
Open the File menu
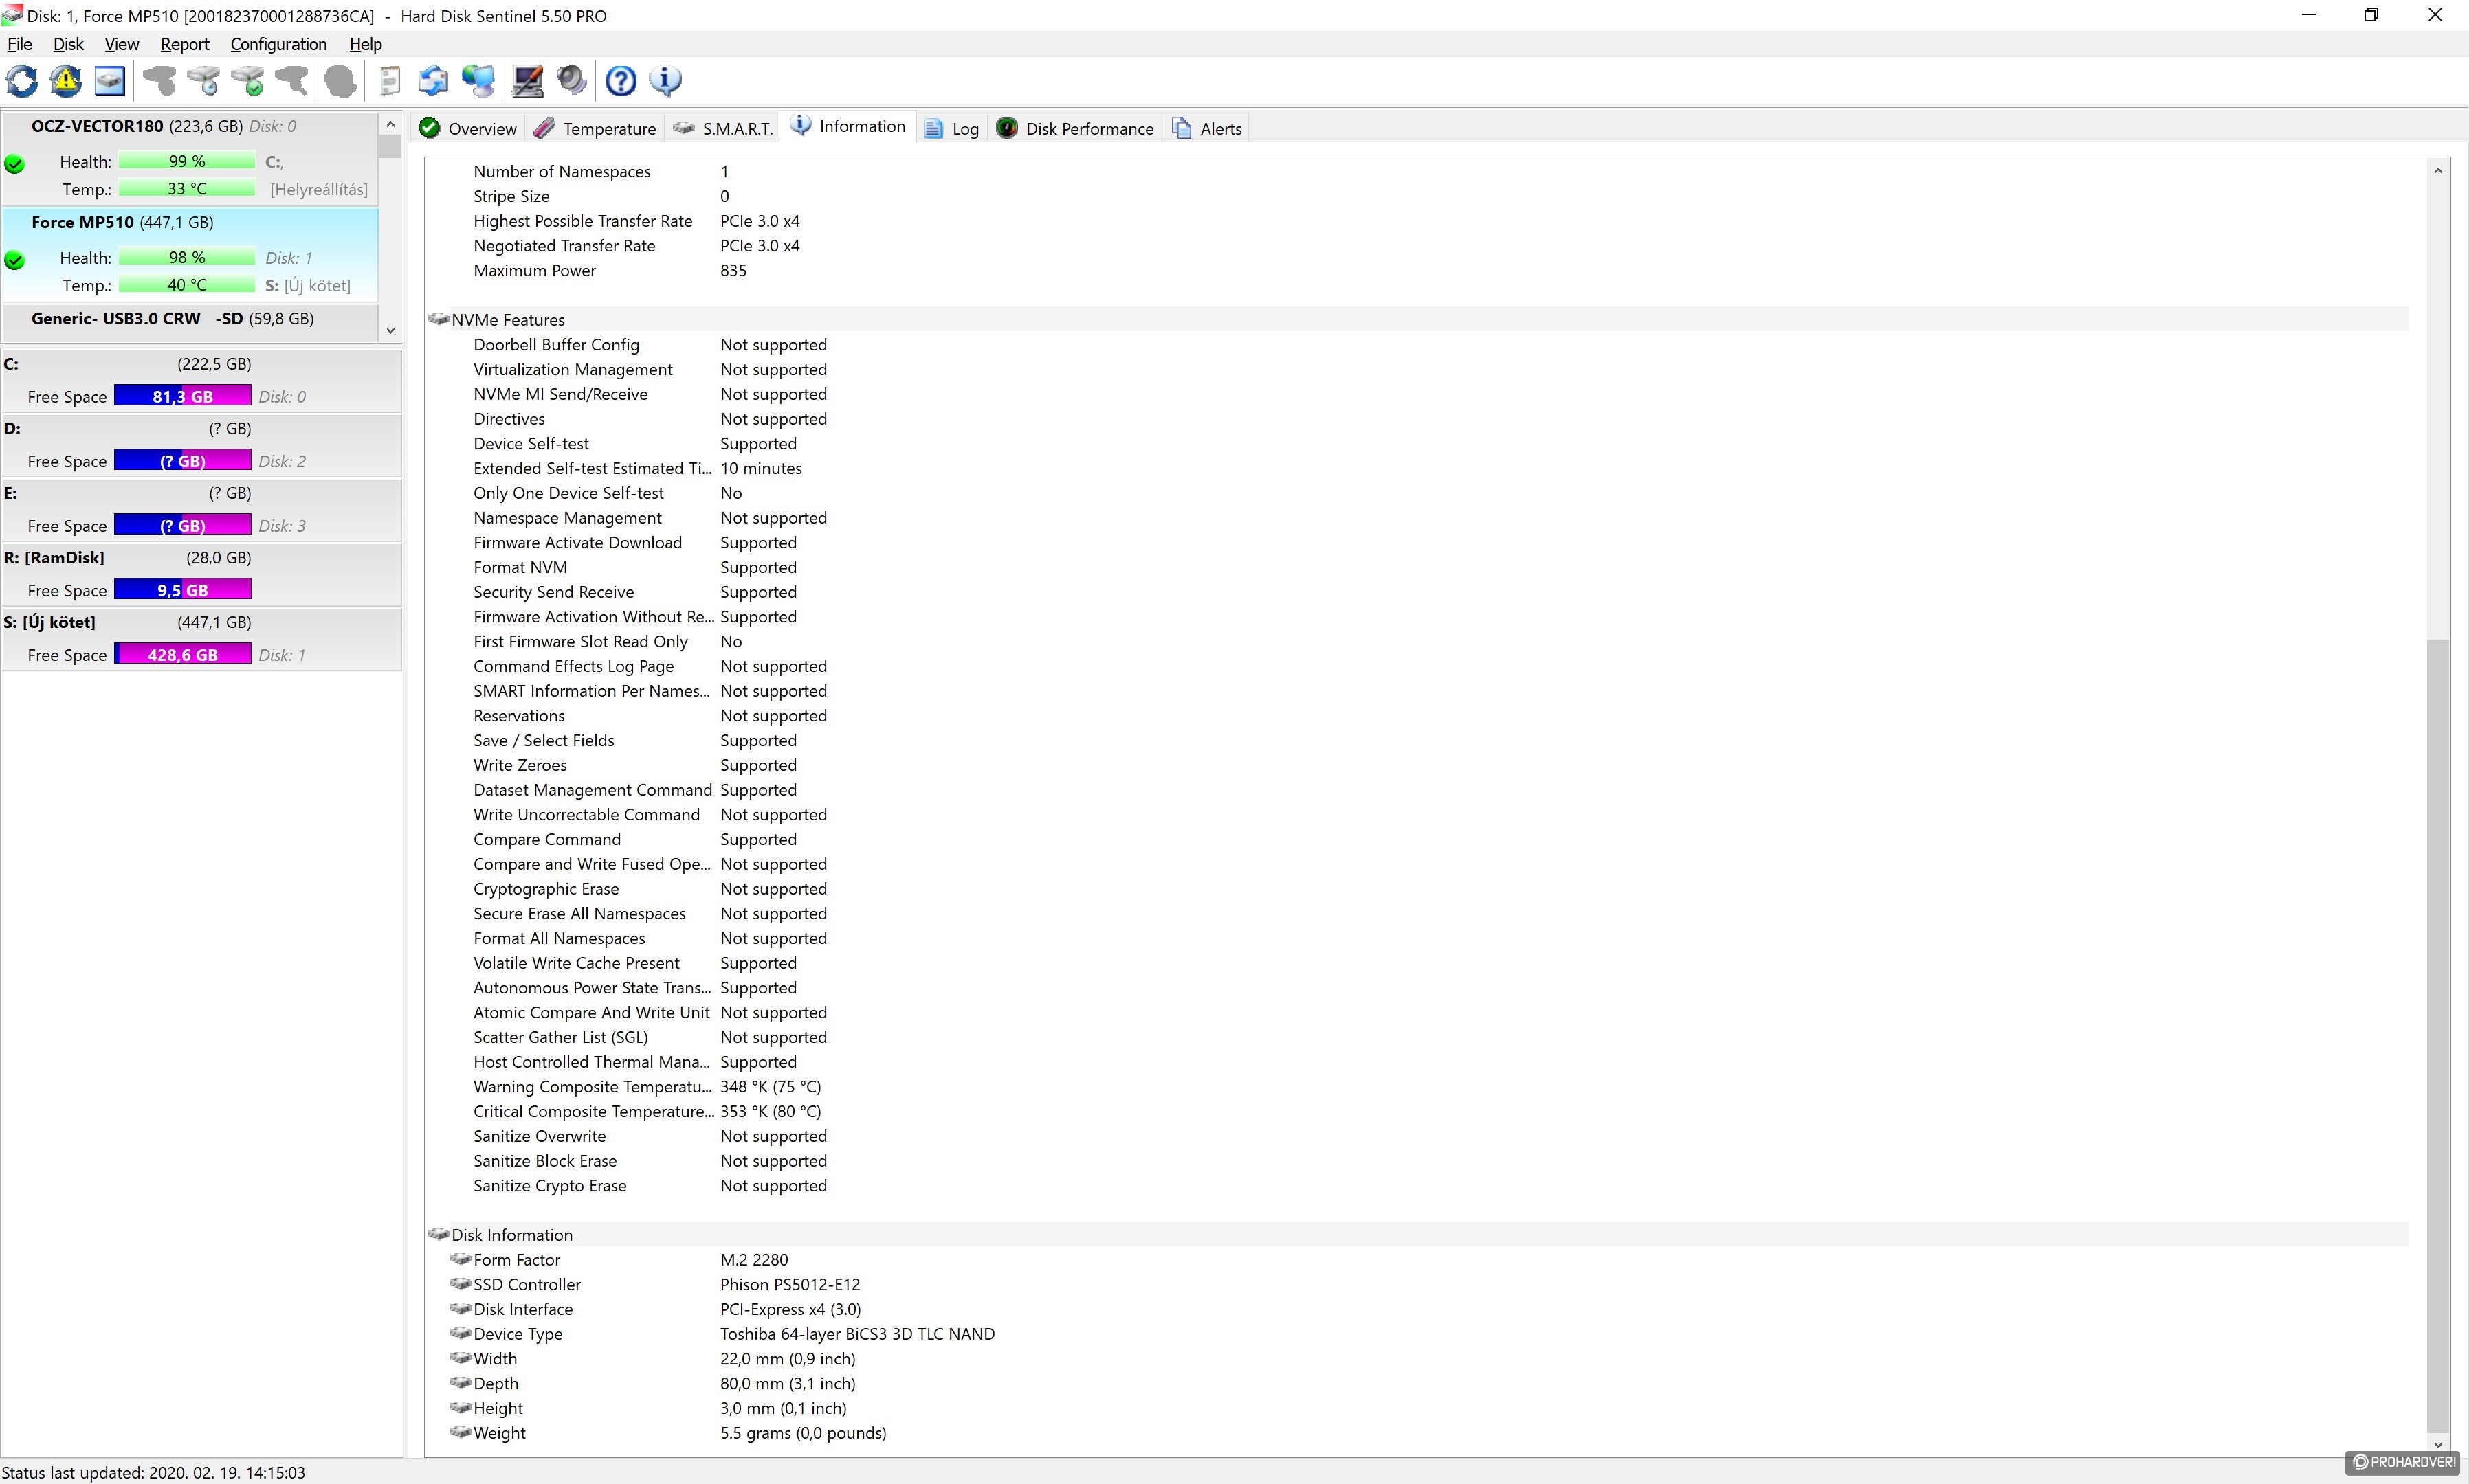pos(20,44)
